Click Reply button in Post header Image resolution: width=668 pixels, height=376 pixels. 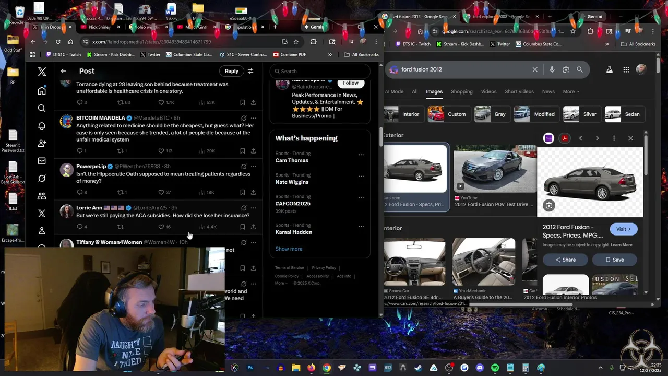pos(231,71)
